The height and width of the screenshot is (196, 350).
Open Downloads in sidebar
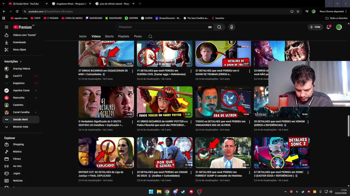[x=21, y=42]
